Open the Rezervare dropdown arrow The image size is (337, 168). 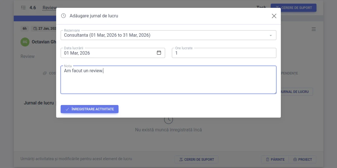click(271, 35)
